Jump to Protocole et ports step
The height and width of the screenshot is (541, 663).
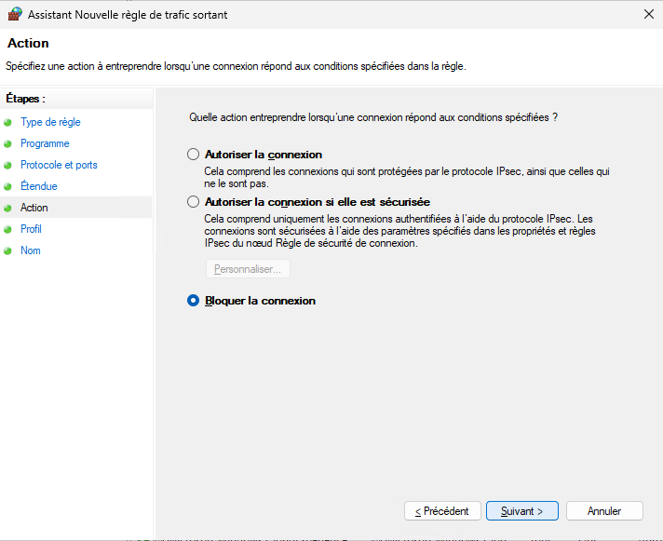[59, 165]
